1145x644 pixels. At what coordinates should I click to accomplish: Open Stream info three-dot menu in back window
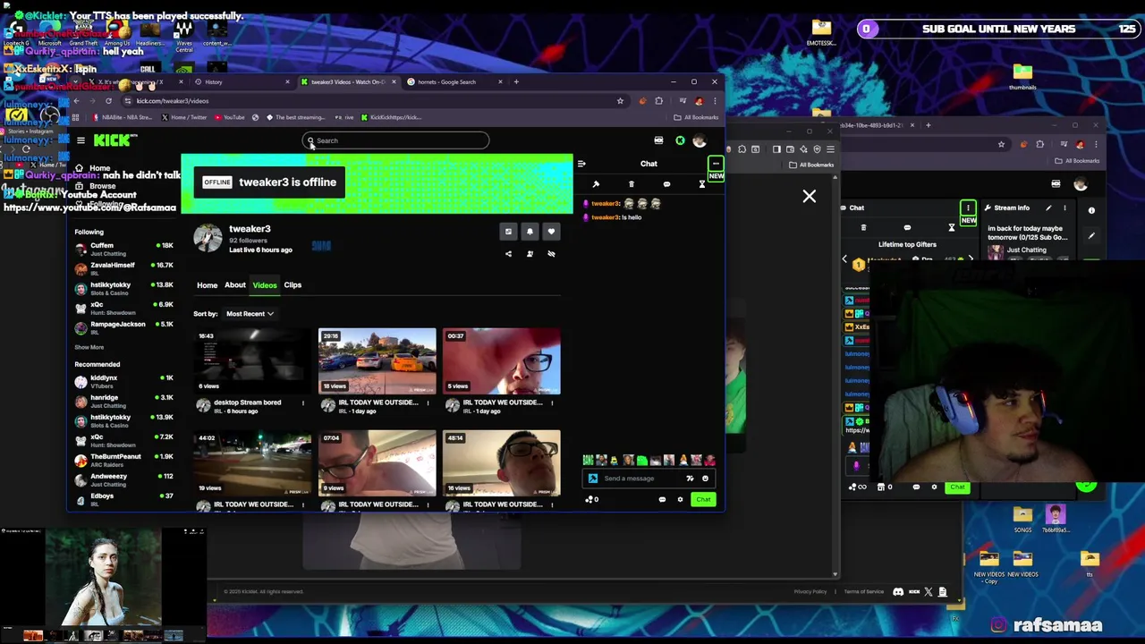pyautogui.click(x=1064, y=208)
